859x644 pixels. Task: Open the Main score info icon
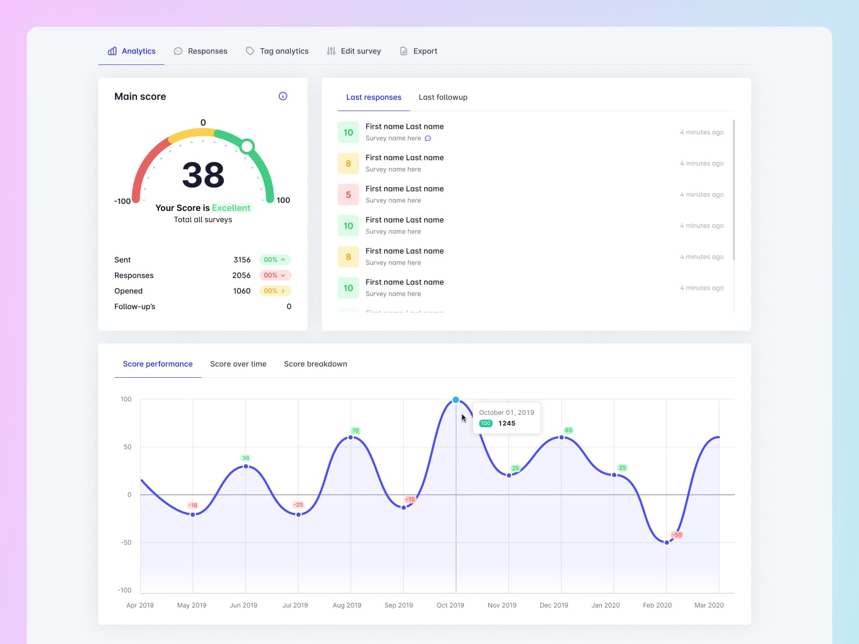(x=283, y=96)
